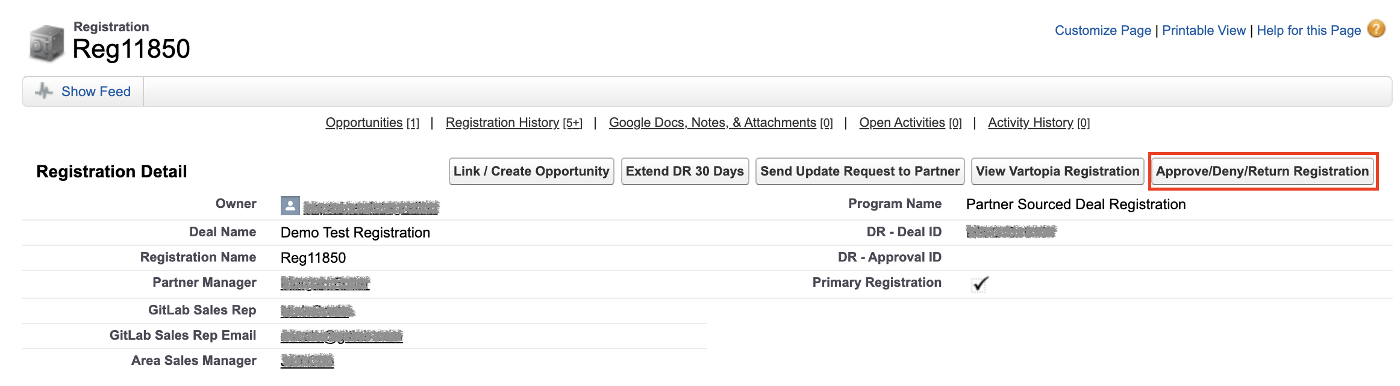The width and height of the screenshot is (1400, 386).
Task: Go to Activity History section
Action: point(1030,123)
